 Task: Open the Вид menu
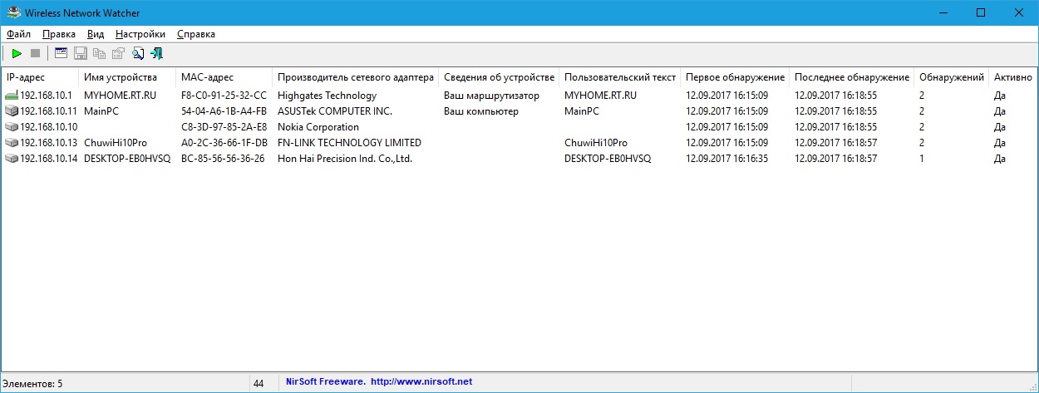click(96, 34)
